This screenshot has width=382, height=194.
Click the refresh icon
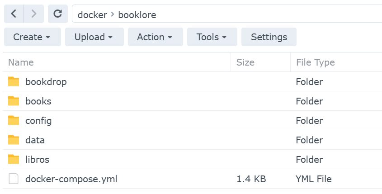57,14
